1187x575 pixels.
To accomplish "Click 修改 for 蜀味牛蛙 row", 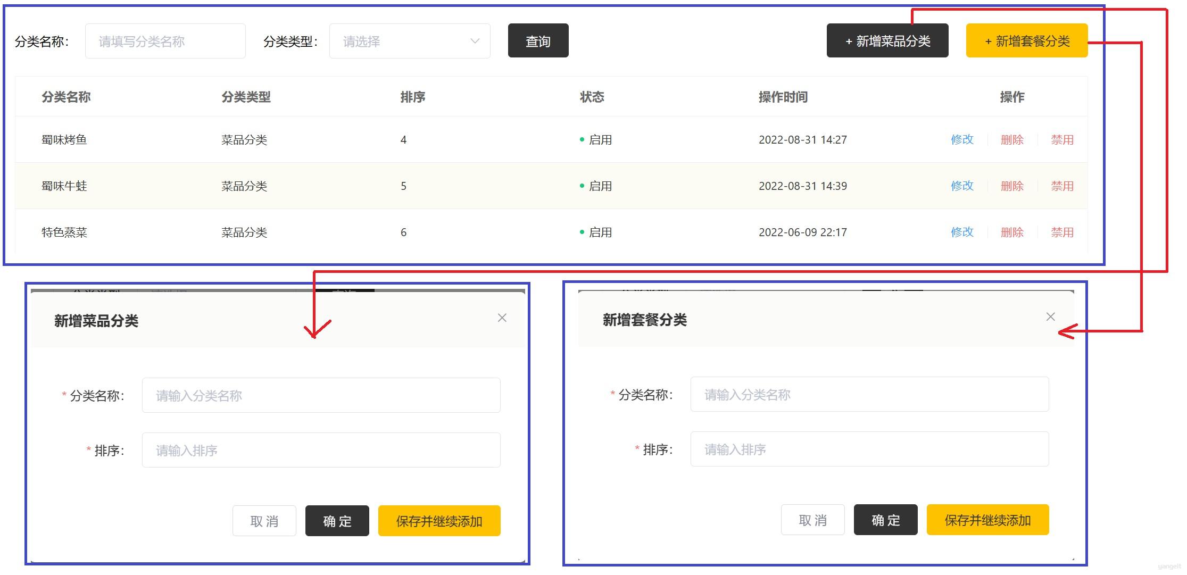I will 962,186.
